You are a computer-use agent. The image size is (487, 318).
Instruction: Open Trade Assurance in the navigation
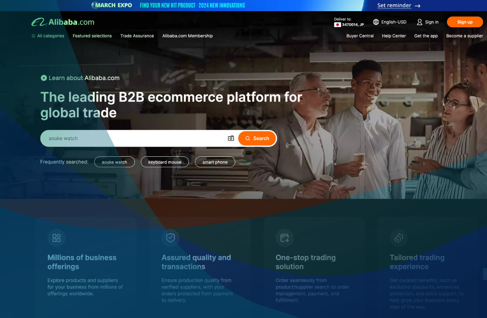(x=137, y=36)
